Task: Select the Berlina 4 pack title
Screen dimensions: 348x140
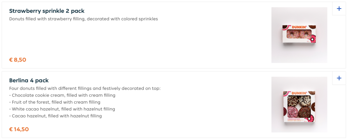Action: click(29, 80)
